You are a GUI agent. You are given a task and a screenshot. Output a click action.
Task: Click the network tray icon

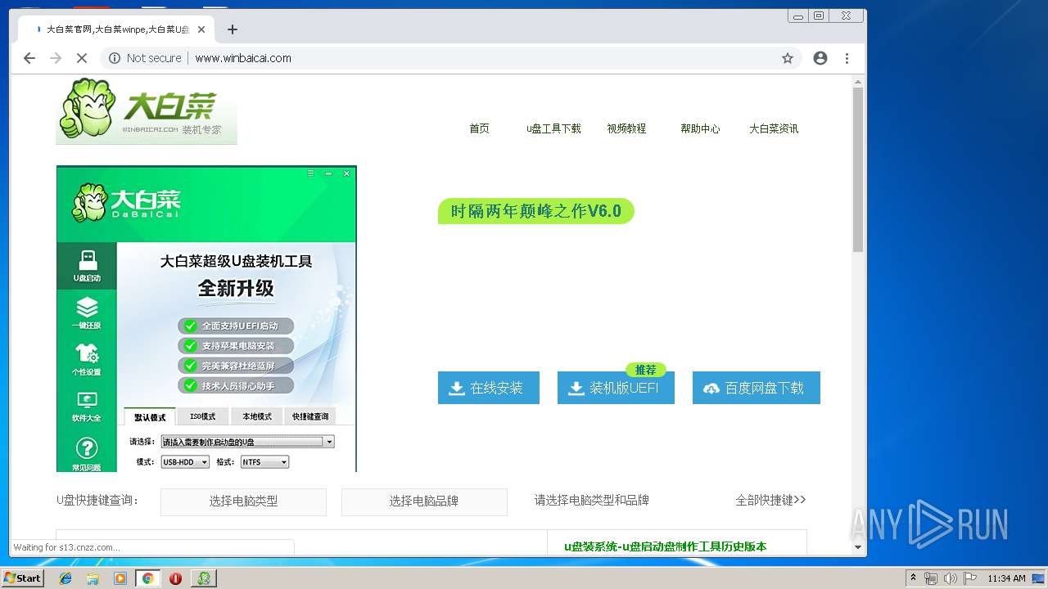pyautogui.click(x=931, y=578)
